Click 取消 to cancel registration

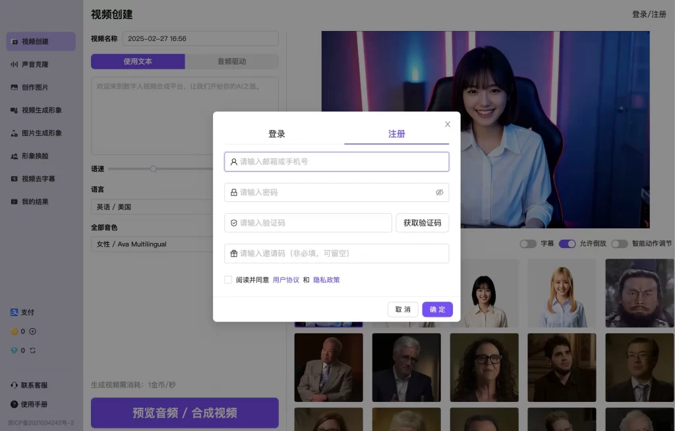click(x=403, y=310)
